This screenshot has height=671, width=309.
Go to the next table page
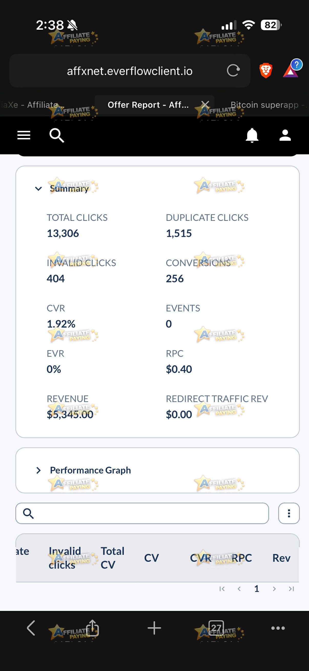274,589
